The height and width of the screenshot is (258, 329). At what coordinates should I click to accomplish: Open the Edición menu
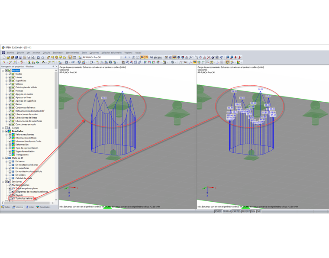click(x=20, y=53)
